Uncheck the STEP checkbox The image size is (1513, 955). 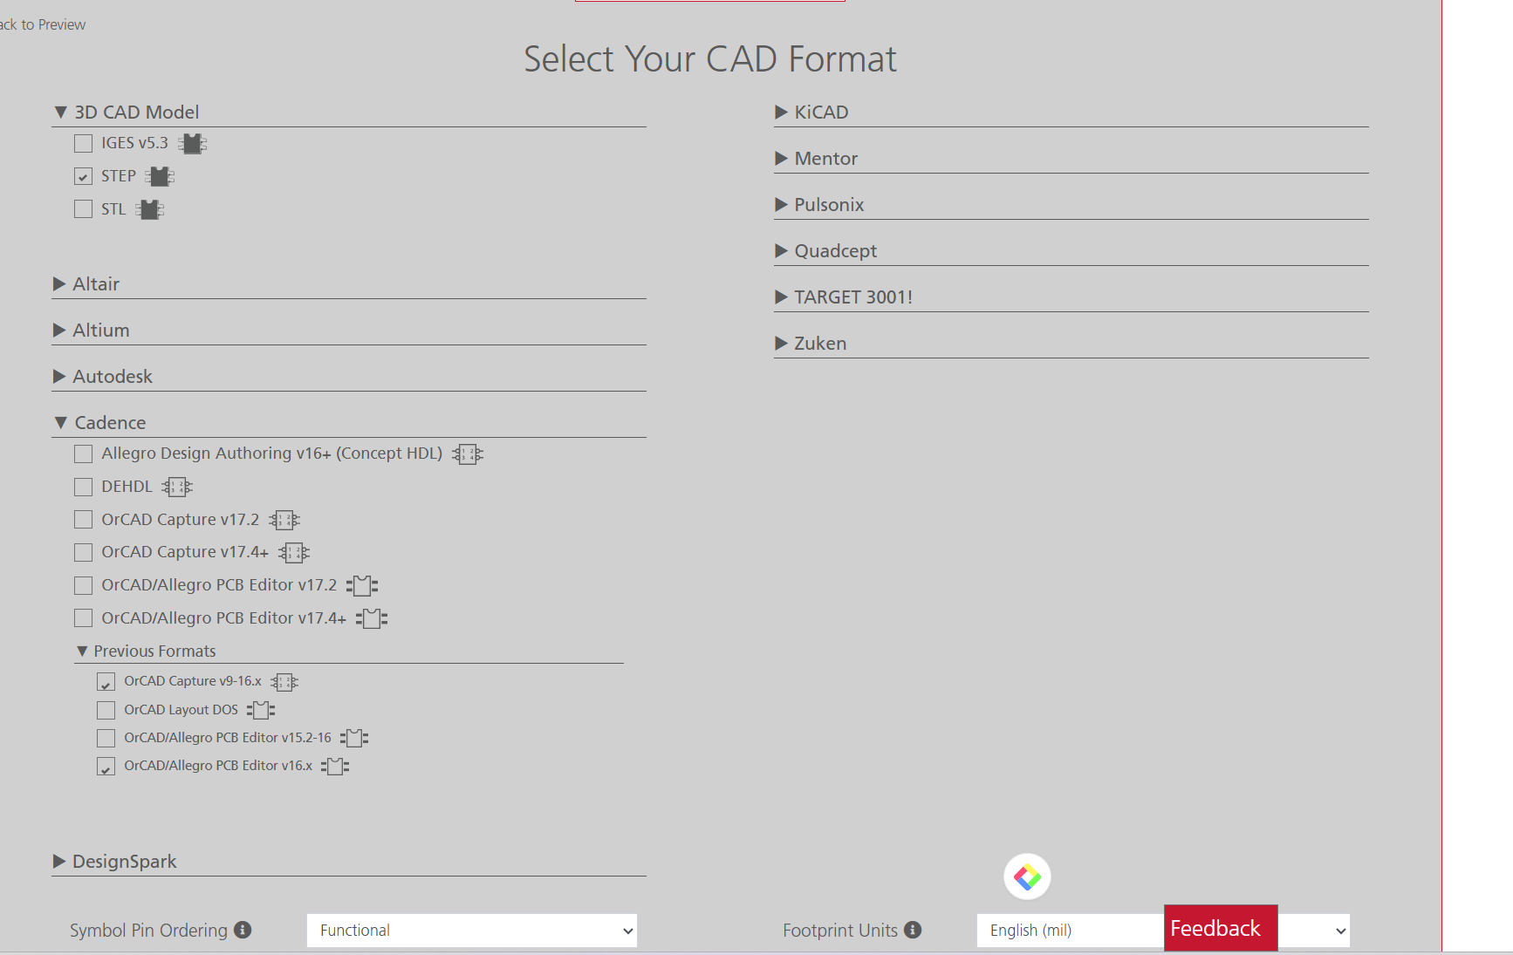[83, 176]
